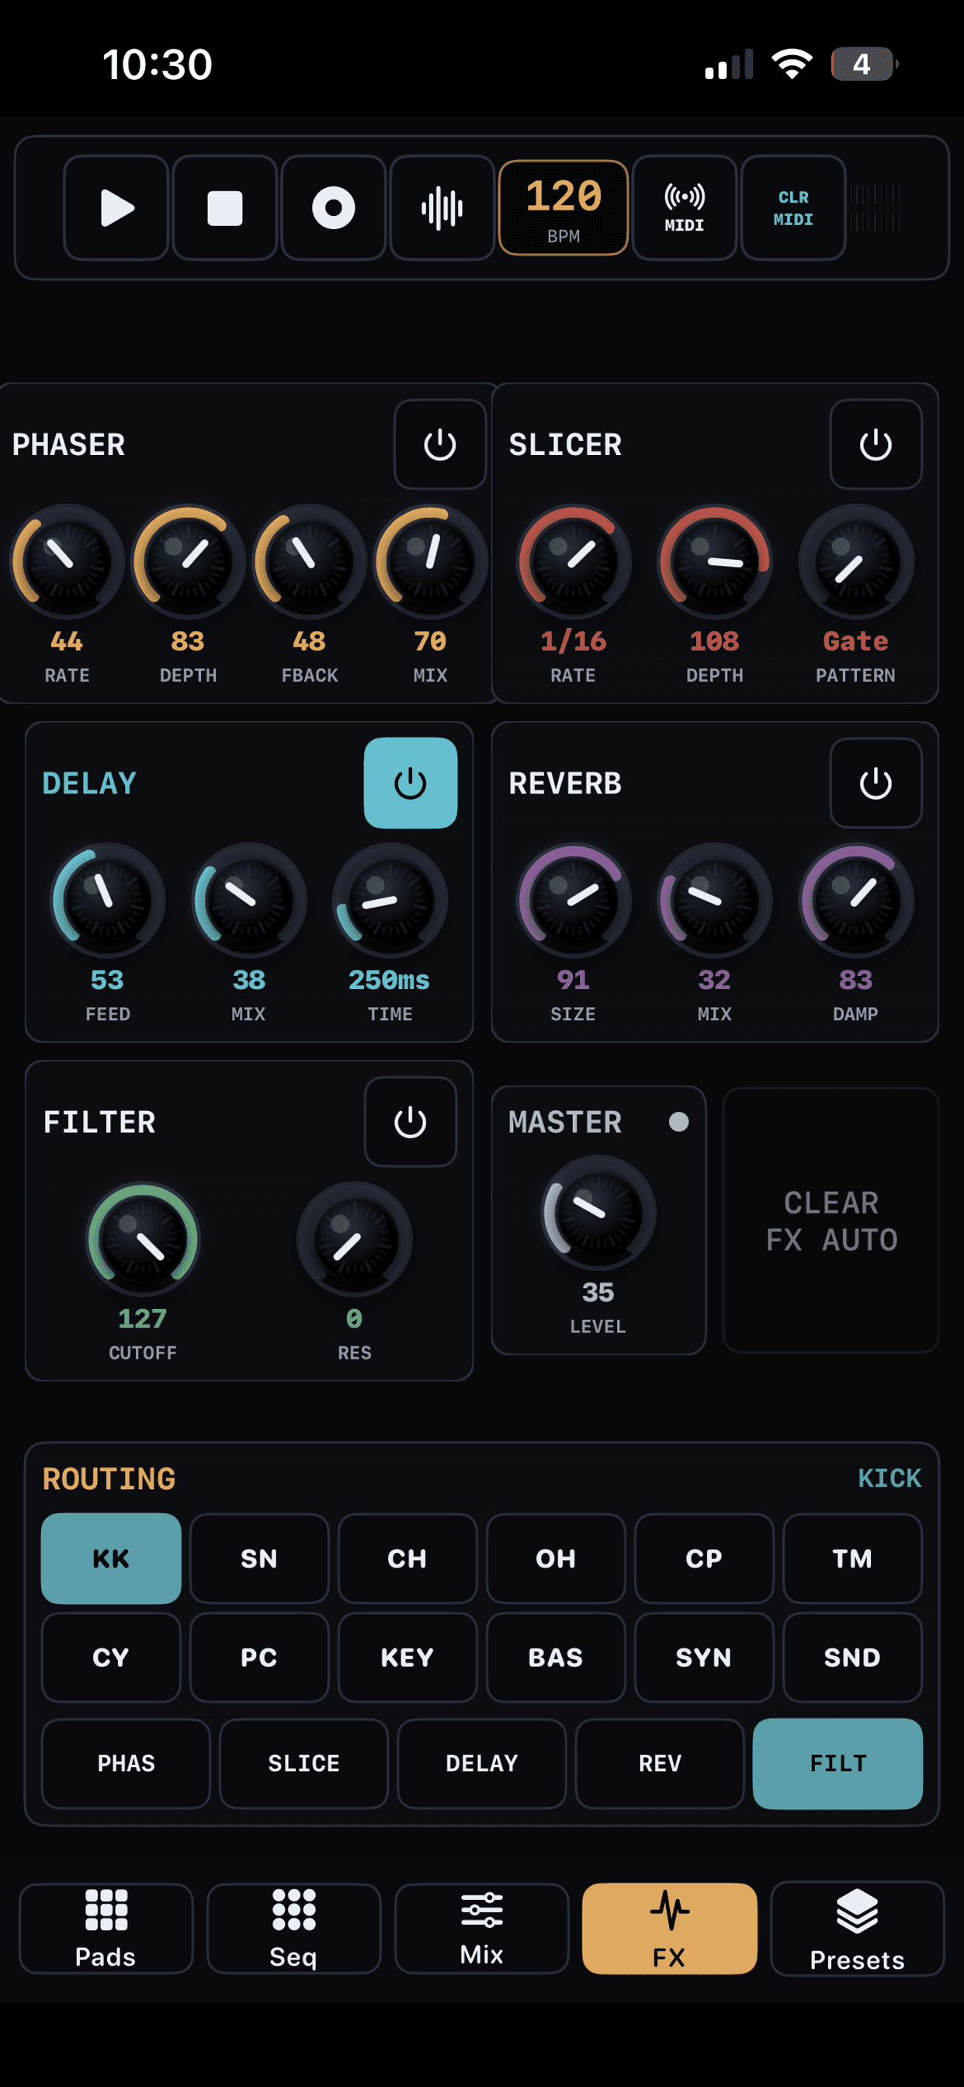Select TM routing pad
Image resolution: width=964 pixels, height=2087 pixels.
click(x=852, y=1558)
